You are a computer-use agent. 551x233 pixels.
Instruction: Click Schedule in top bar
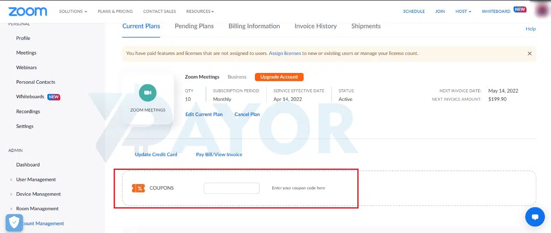(x=414, y=12)
